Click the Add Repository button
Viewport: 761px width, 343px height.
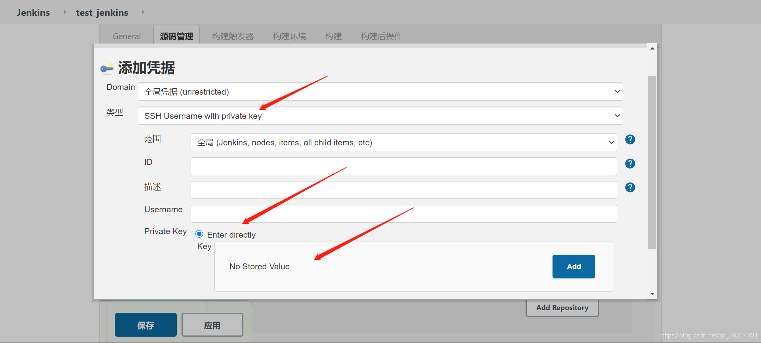(x=562, y=308)
